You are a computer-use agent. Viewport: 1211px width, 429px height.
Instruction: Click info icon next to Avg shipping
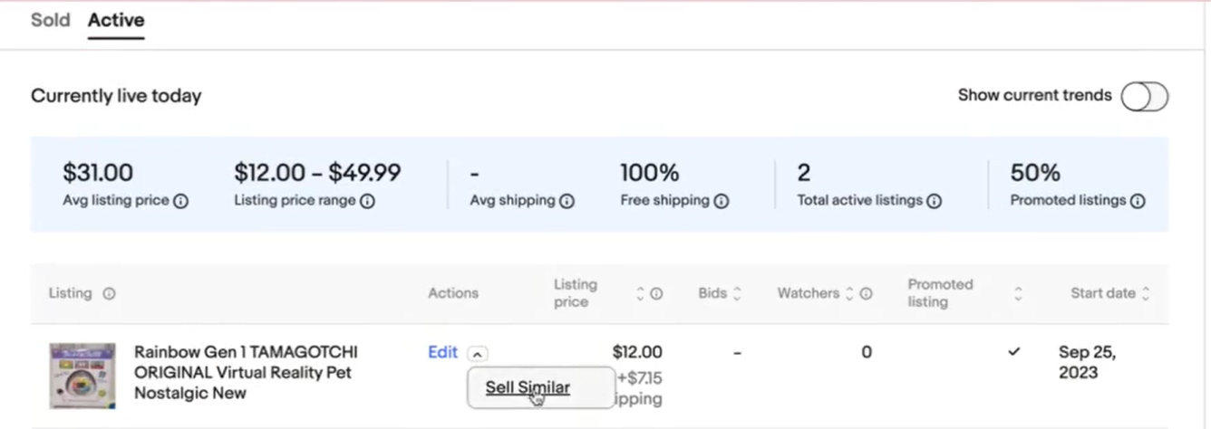coord(567,201)
